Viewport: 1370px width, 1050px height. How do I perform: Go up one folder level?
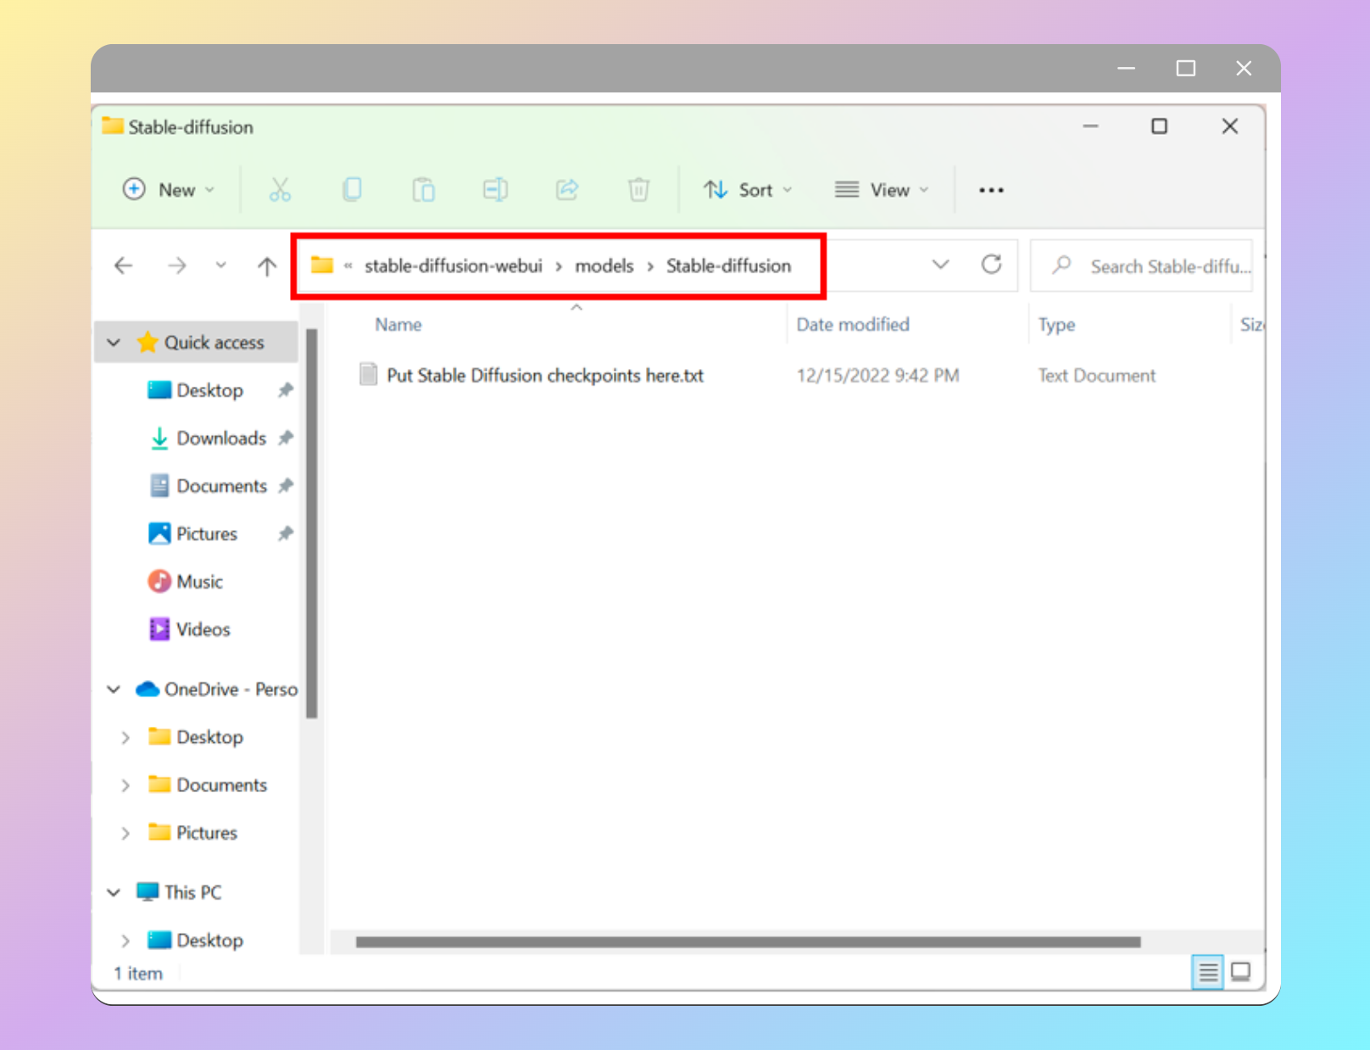(x=267, y=266)
